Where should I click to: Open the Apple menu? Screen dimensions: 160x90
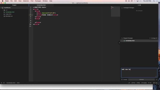[2, 1]
